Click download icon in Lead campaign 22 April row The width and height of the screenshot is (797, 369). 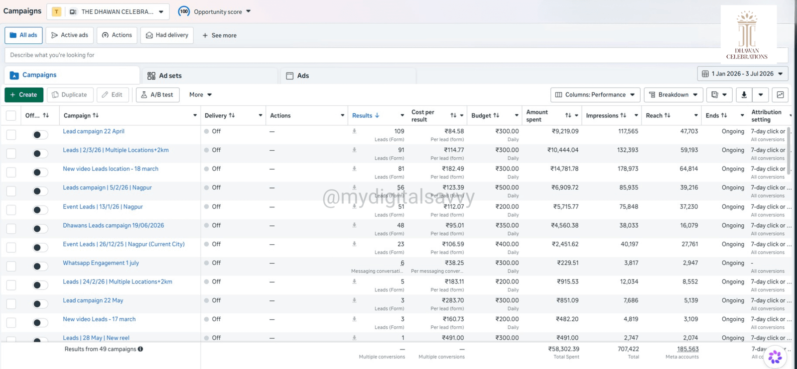(354, 131)
